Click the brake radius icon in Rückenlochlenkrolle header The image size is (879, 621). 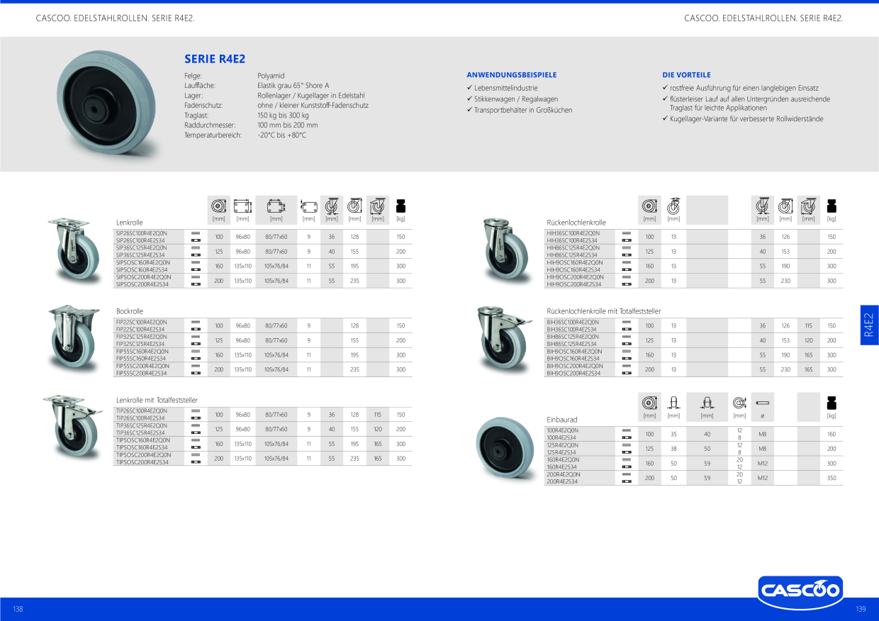tap(808, 206)
